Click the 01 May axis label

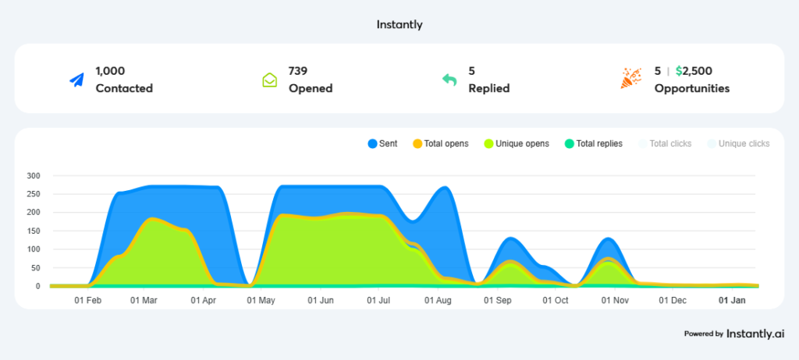tap(261, 301)
